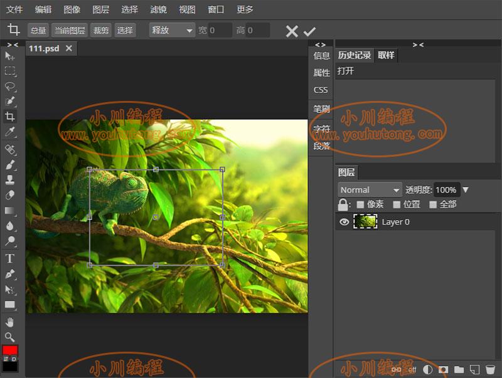Open the 窗口 menu
The height and width of the screenshot is (378, 502).
(x=216, y=9)
